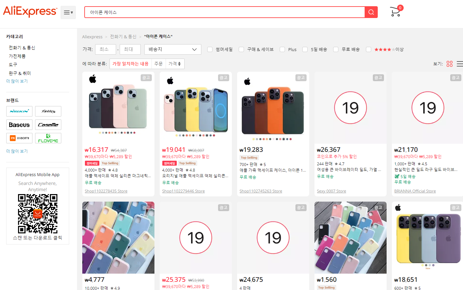Expand 더 많이 보기 under brands
Image resolution: width=463 pixels, height=290 pixels.
[17, 151]
